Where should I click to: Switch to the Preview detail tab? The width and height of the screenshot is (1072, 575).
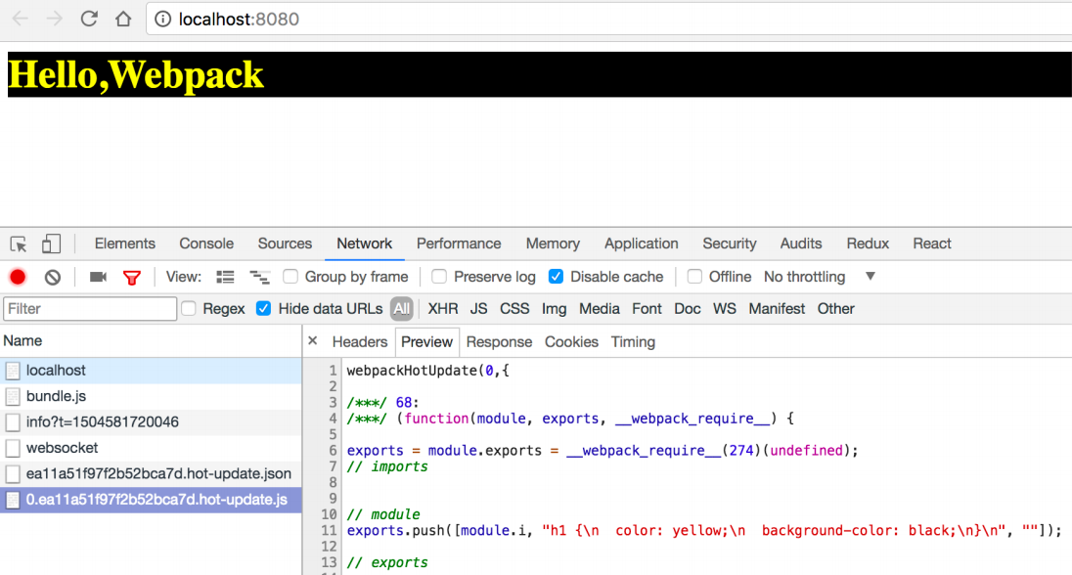pyautogui.click(x=426, y=342)
